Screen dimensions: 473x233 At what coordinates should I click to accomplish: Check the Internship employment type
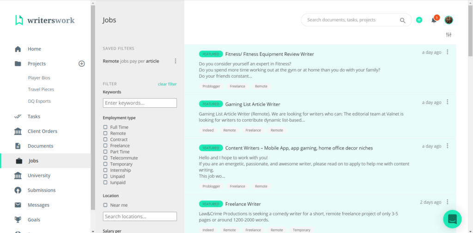(x=105, y=170)
